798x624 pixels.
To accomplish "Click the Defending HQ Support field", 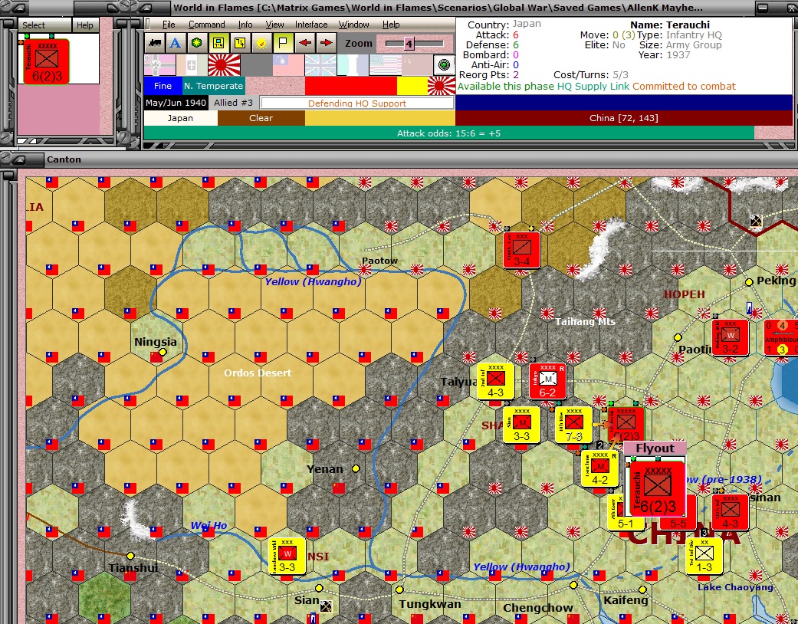I will [x=356, y=103].
